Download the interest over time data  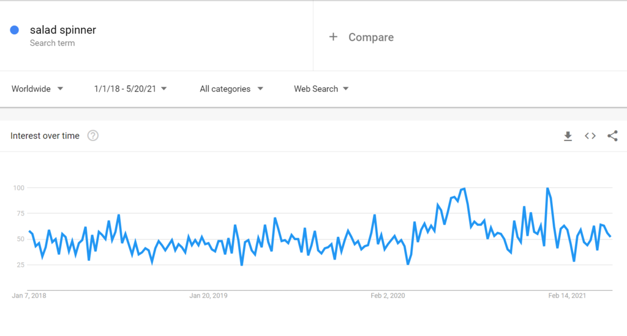coord(568,136)
